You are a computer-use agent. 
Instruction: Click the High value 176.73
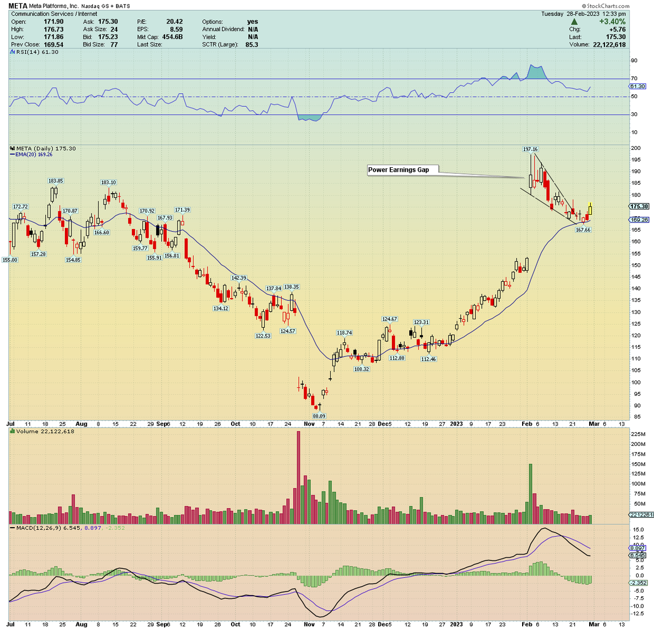[x=53, y=29]
